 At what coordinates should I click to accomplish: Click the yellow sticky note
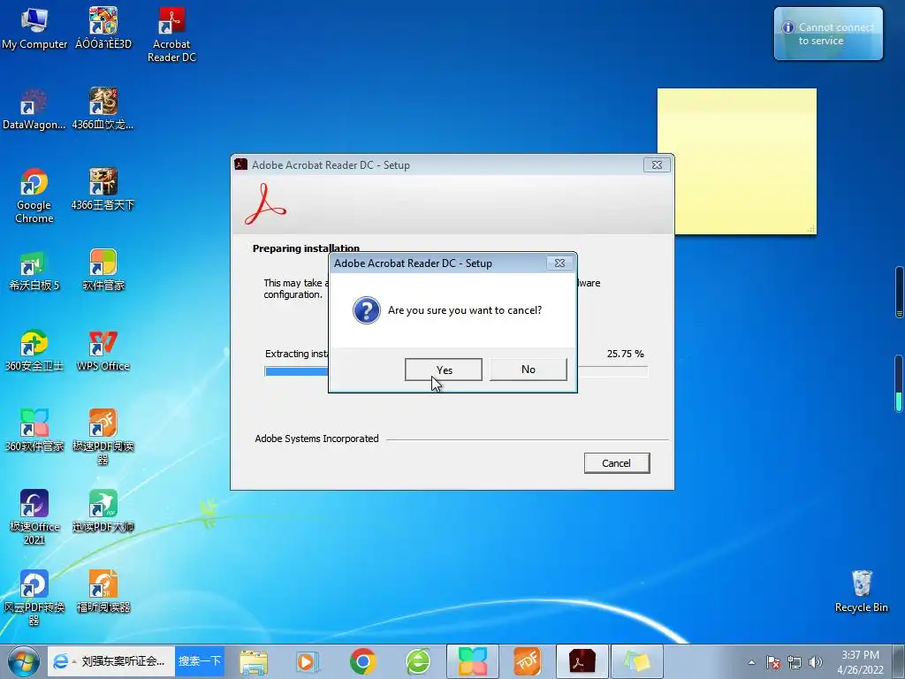tap(737, 162)
